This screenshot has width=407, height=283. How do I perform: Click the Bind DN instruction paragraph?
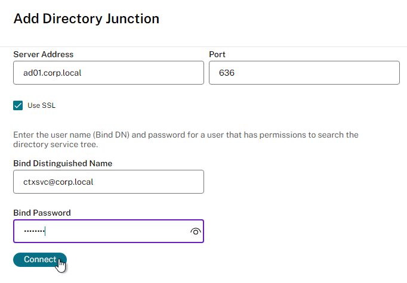tap(186, 139)
